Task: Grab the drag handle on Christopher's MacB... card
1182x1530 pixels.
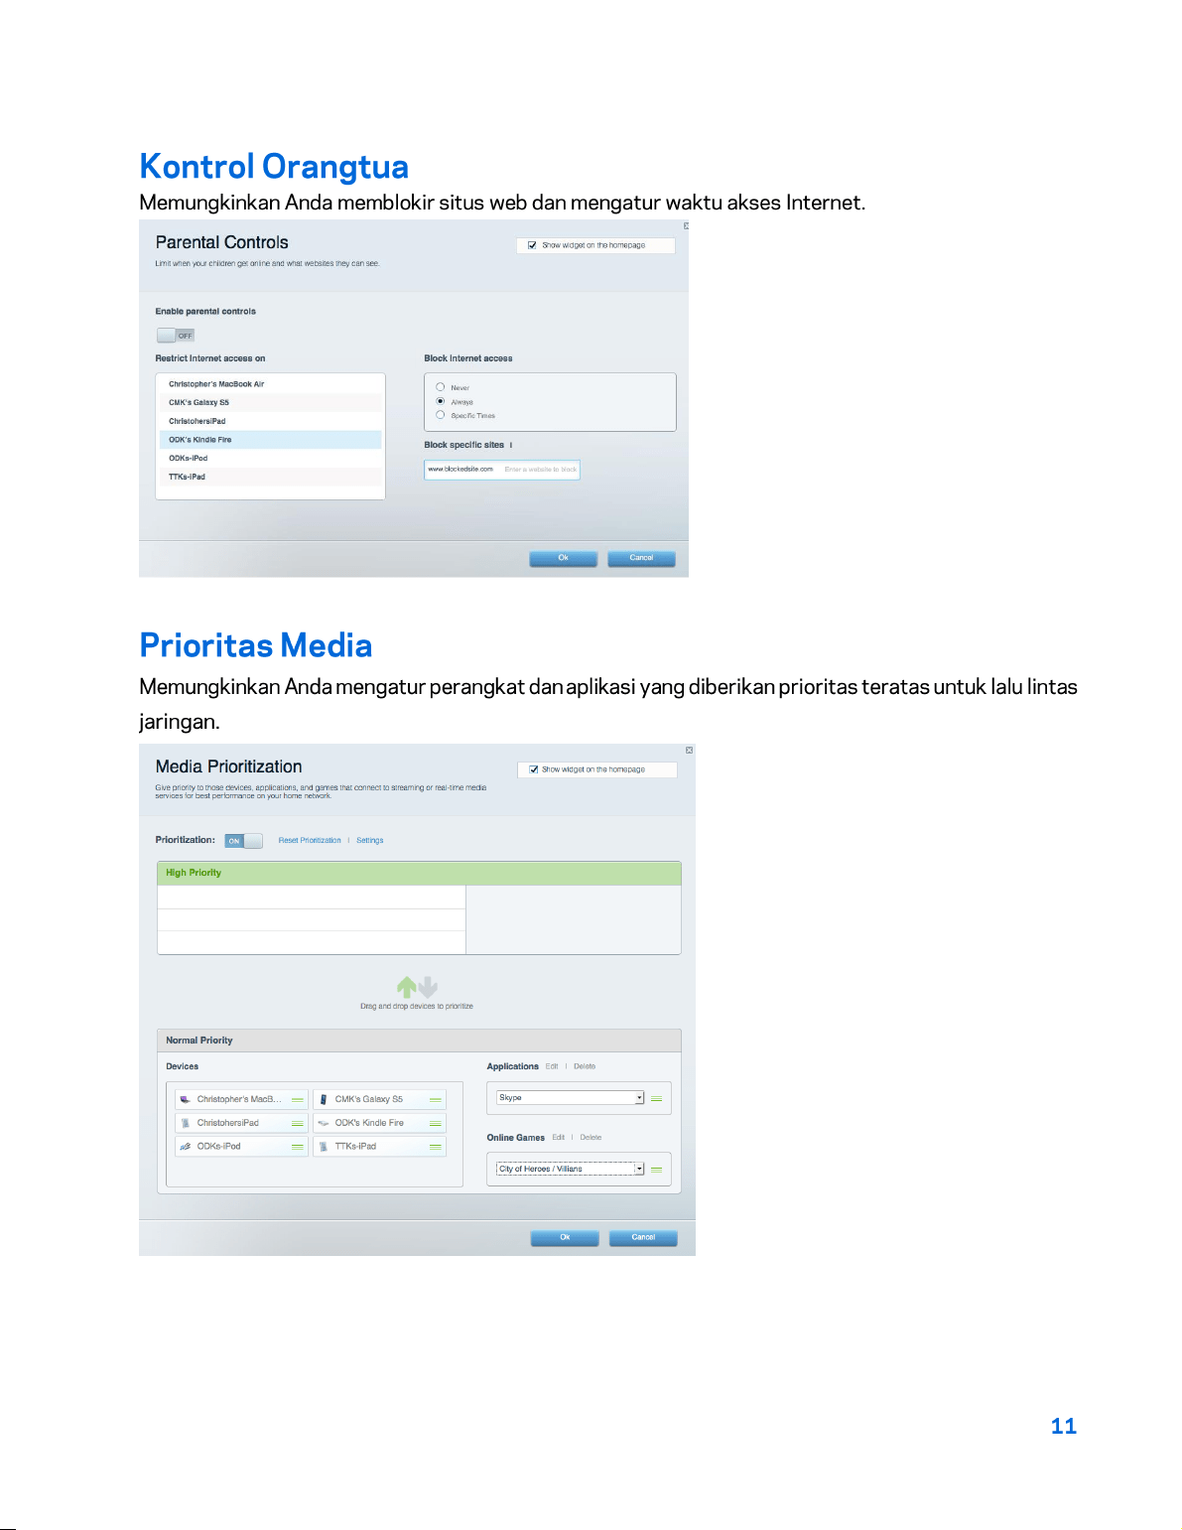Action: pyautogui.click(x=297, y=1099)
